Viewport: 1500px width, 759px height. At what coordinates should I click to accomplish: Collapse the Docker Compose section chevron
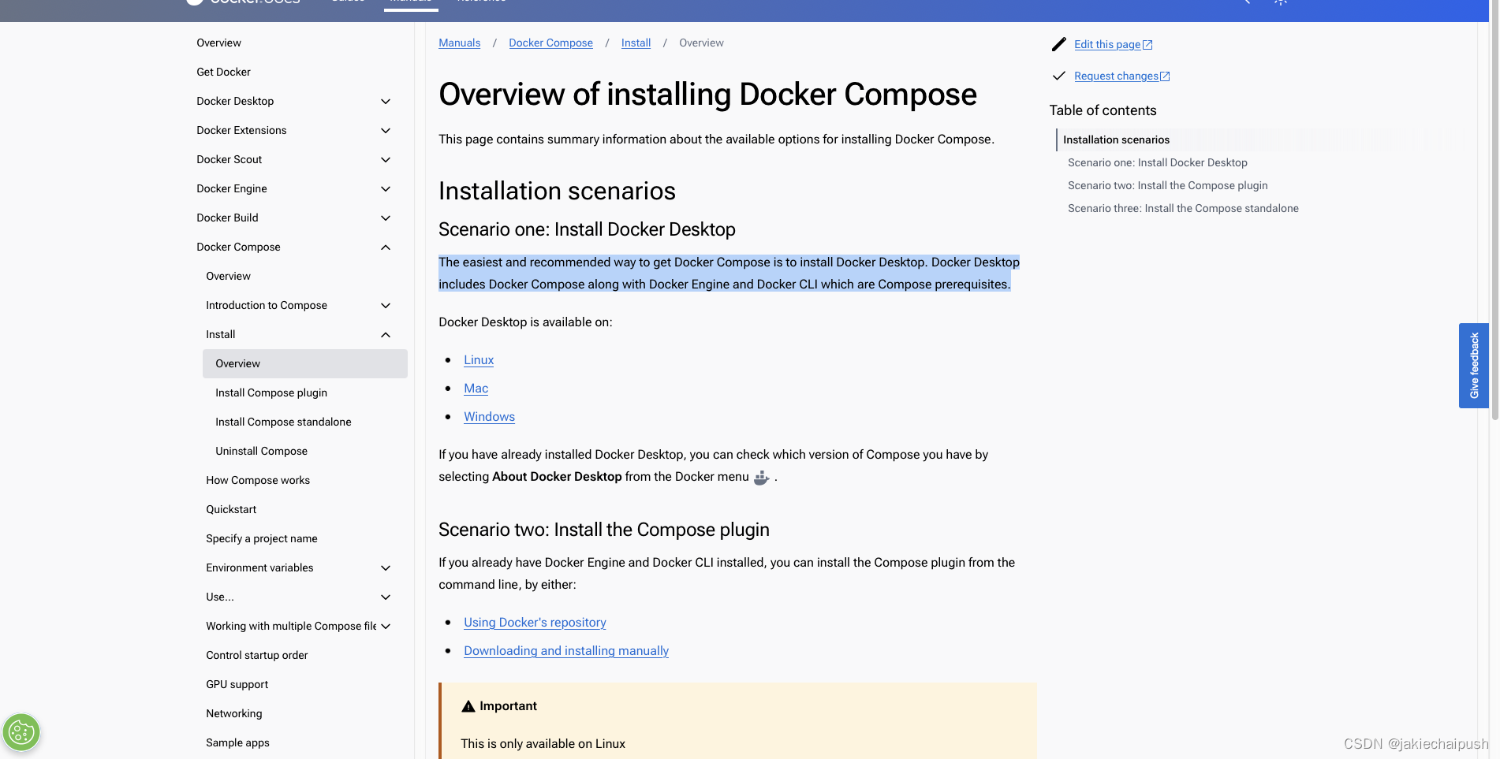tap(386, 247)
